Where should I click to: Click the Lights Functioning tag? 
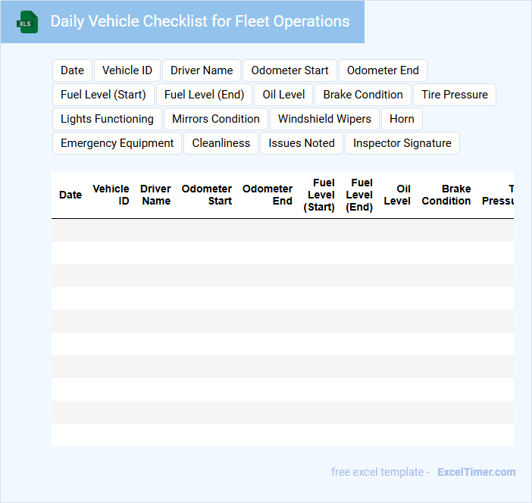[x=107, y=119]
